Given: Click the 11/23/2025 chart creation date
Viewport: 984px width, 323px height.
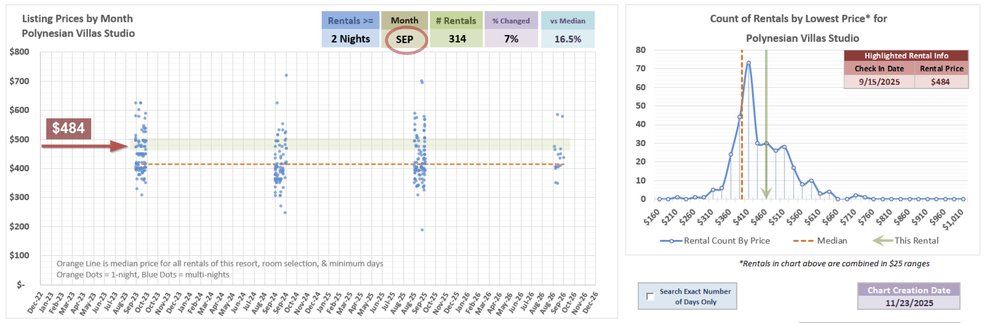Looking at the screenshot, I should coord(909,303).
